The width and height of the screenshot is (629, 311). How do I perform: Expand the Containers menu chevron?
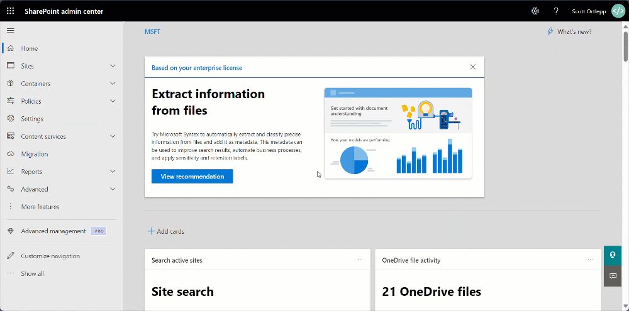pyautogui.click(x=113, y=84)
